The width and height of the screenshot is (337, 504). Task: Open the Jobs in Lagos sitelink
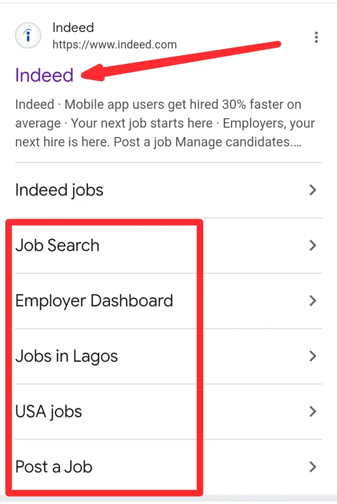point(66,356)
